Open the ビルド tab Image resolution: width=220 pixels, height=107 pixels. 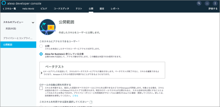coord(44,9)
